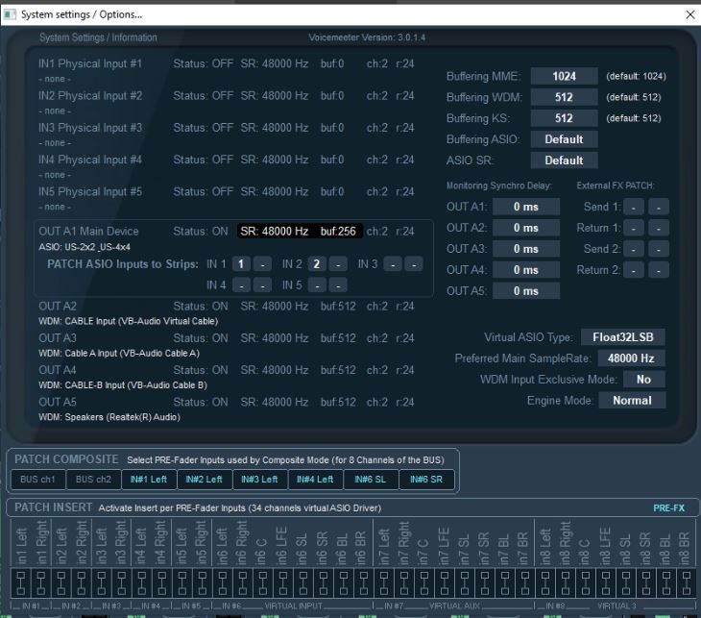
Task: Switch WDM Input Exclusive Mode value
Action: click(x=643, y=379)
